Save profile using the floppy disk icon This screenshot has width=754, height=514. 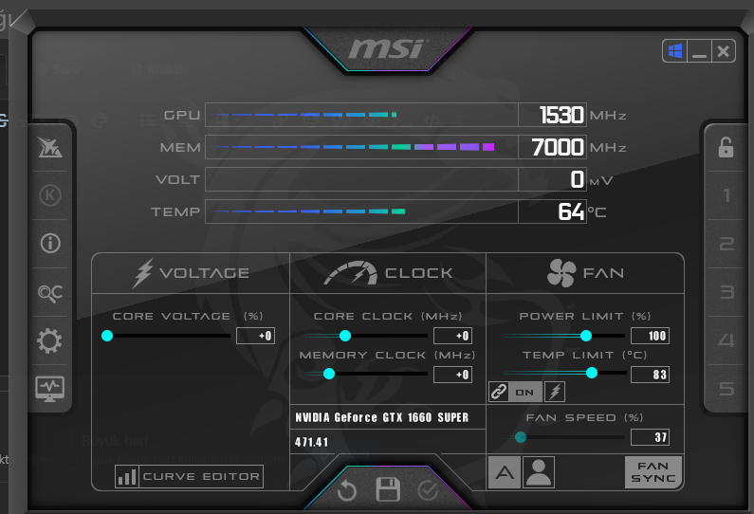tap(388, 489)
